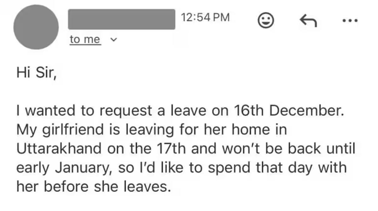Image resolution: width=378 pixels, height=211 pixels.
Task: Select the underlined 'to me' text
Action: 85,39
